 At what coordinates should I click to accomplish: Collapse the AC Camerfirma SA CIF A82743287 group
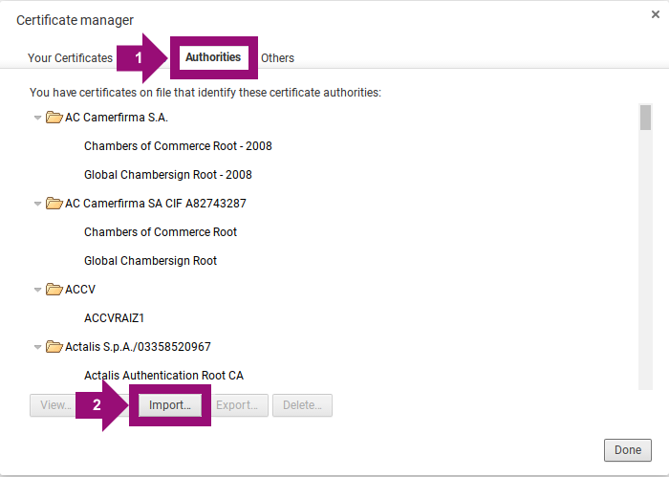point(38,204)
